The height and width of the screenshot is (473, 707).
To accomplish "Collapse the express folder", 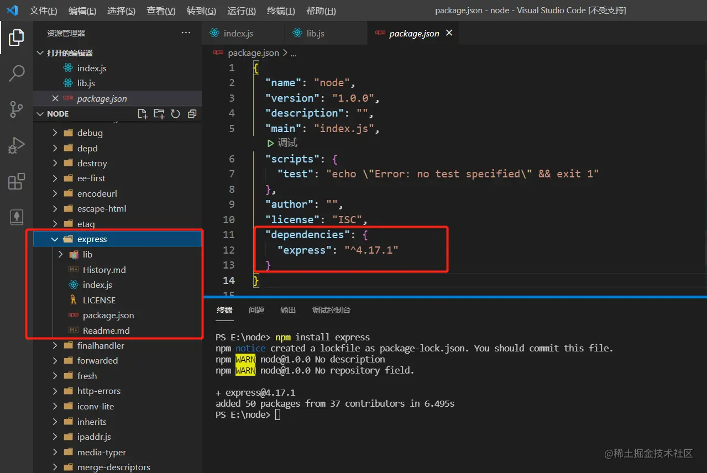I will pyautogui.click(x=55, y=239).
